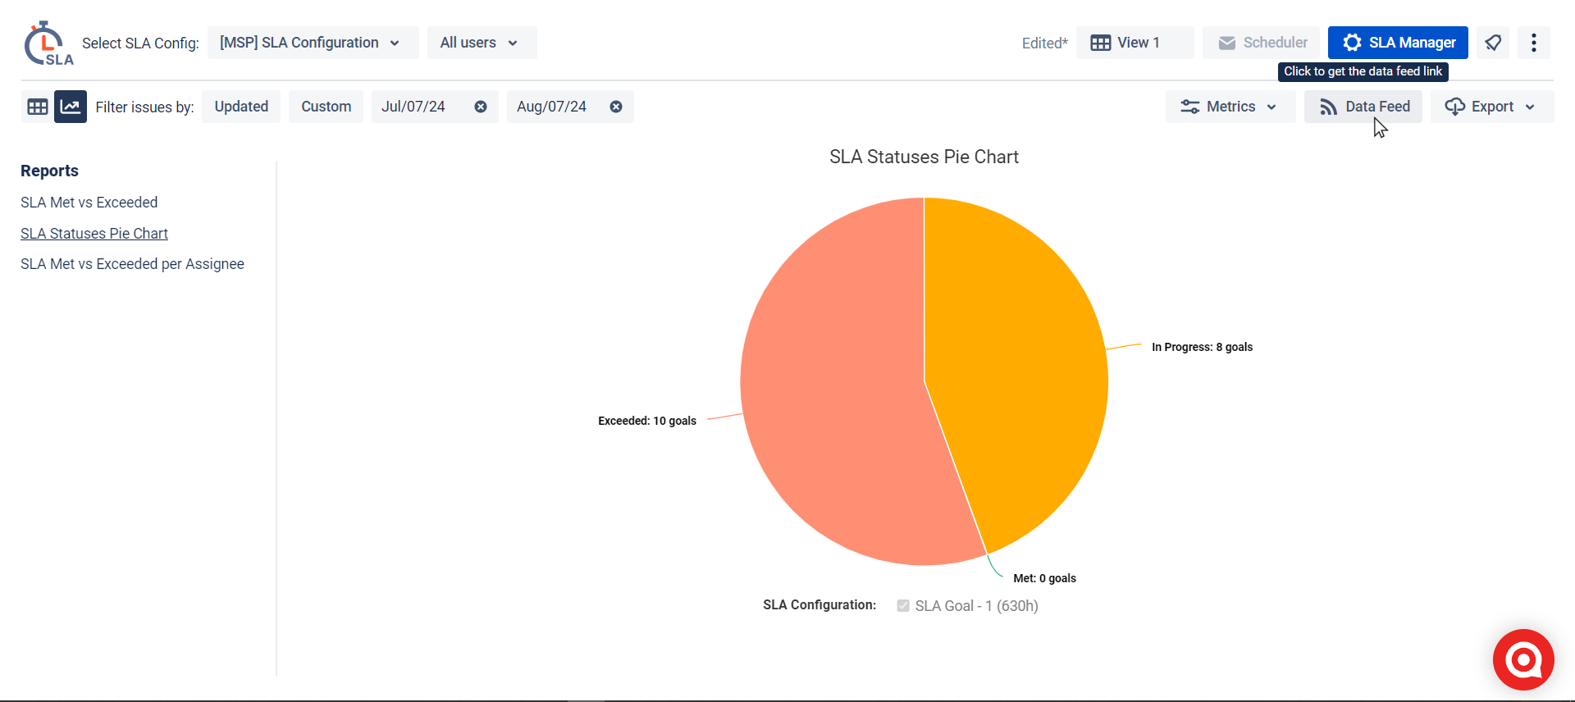Expand the Metrics dropdown

(x=1229, y=107)
